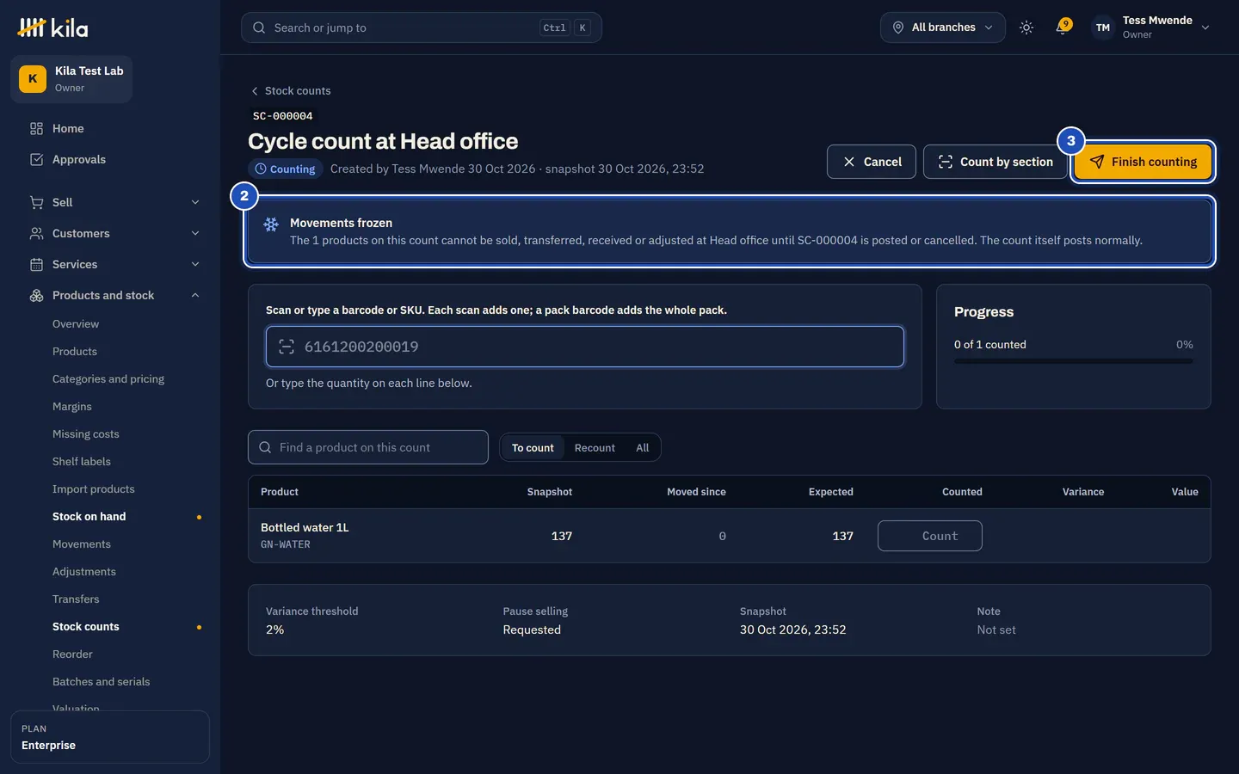The image size is (1239, 774).
Task: Click the Counting status badge
Action: (286, 169)
